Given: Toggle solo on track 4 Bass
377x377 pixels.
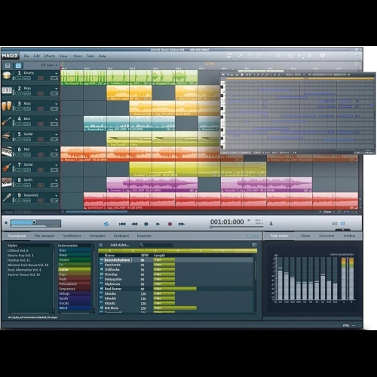Looking at the screenshot, I should pos(19,124).
